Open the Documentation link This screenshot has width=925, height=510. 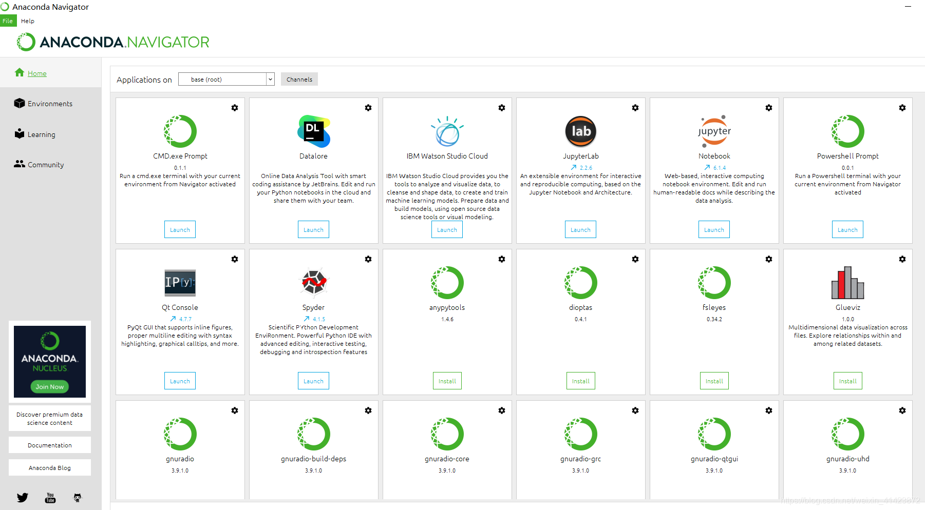pyautogui.click(x=50, y=445)
